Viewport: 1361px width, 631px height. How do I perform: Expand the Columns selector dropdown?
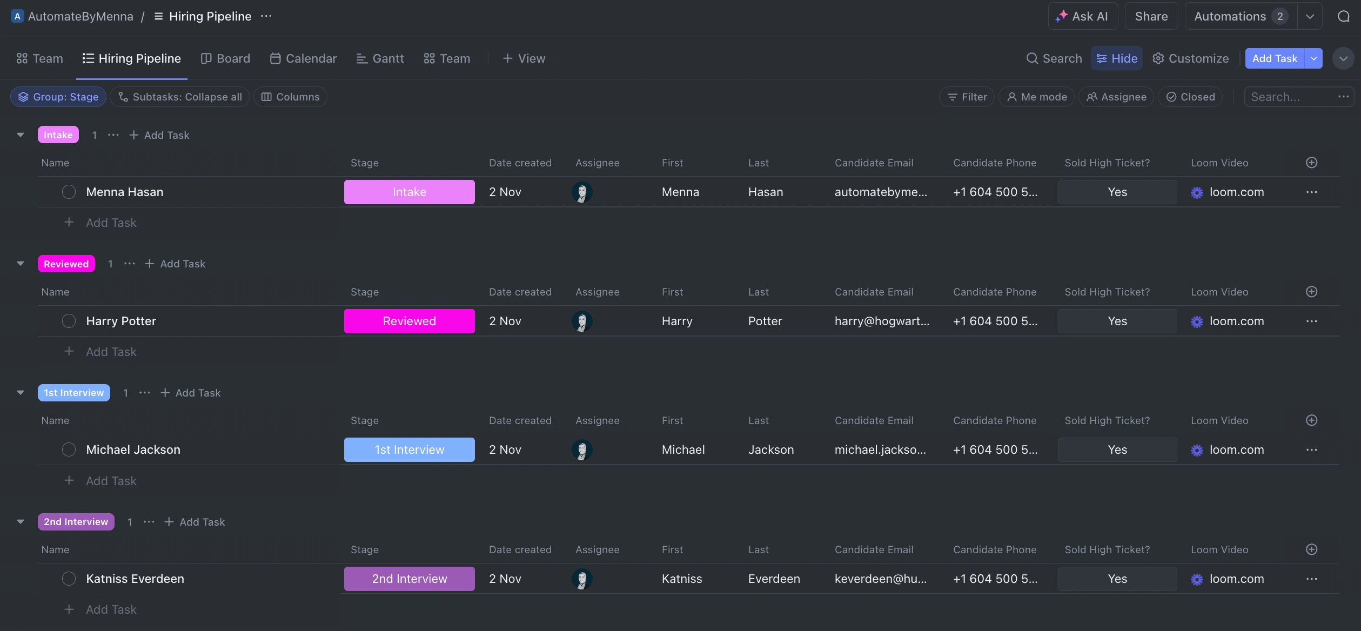tap(290, 96)
